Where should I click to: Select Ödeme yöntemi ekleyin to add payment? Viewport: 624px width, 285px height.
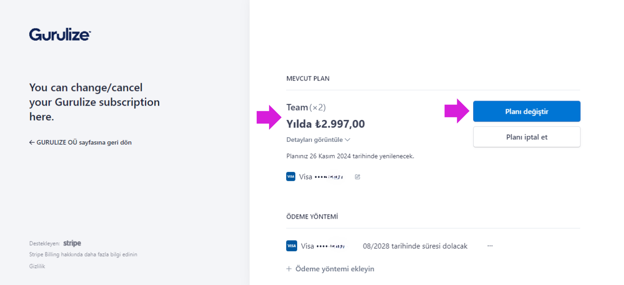(x=330, y=269)
